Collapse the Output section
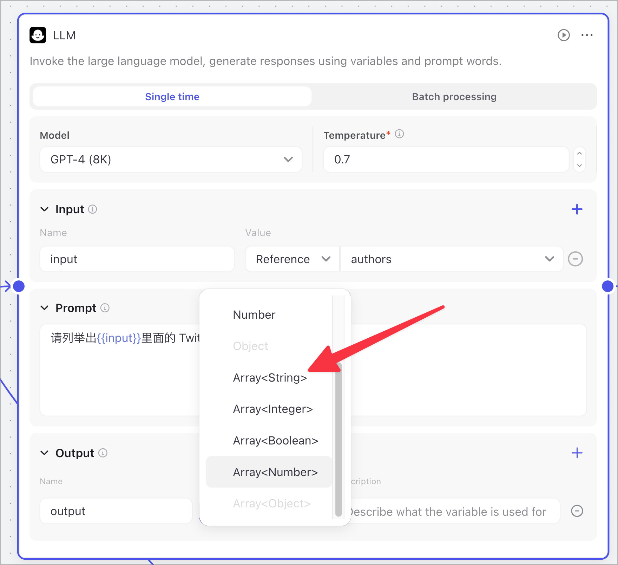 pos(45,453)
